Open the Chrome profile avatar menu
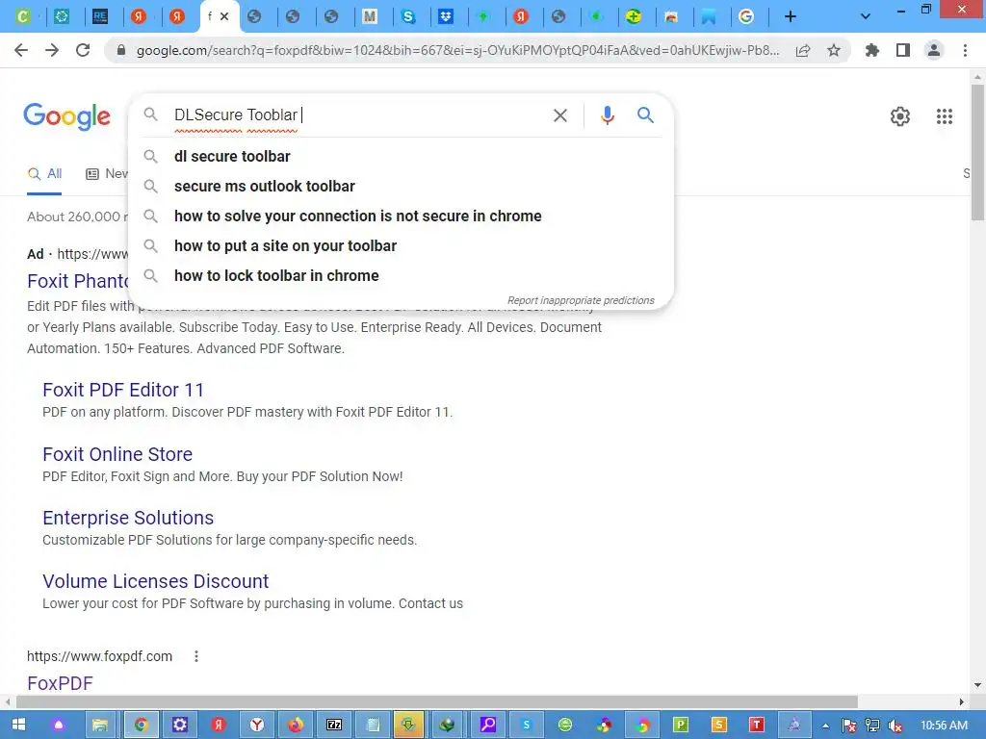Viewport: 986px width, 739px height. [934, 50]
